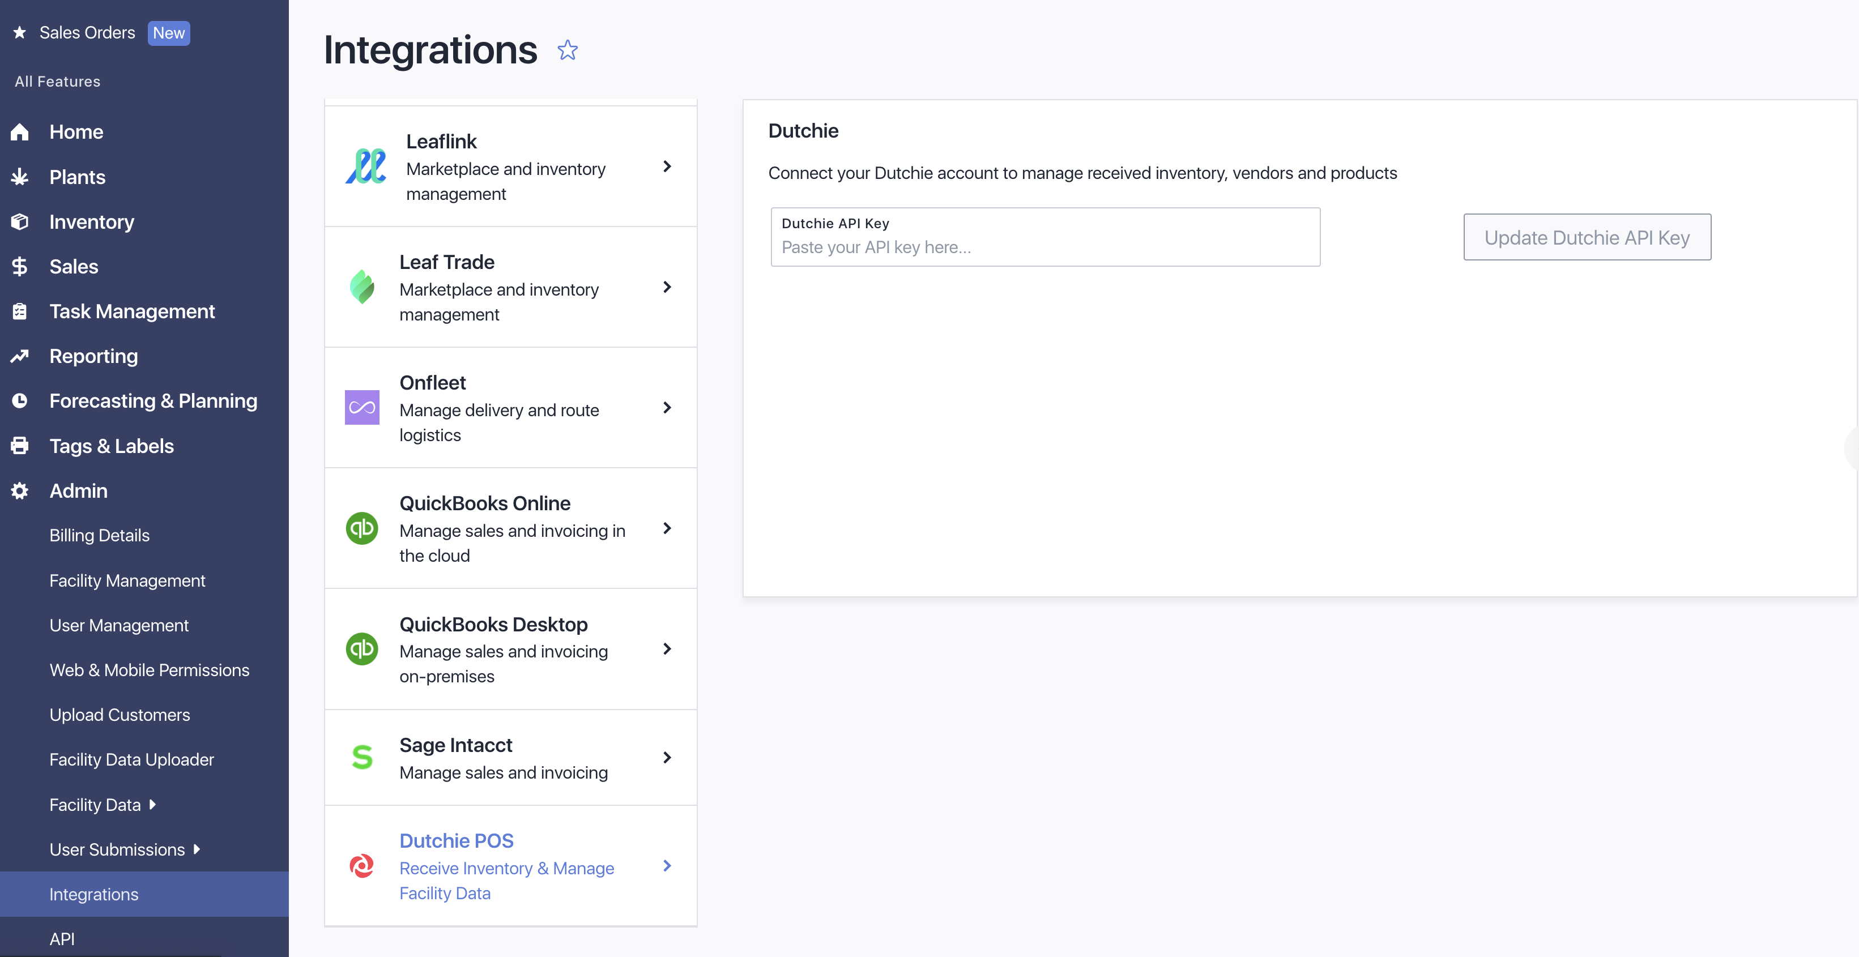The width and height of the screenshot is (1859, 957).
Task: Open QuickBooks Online via its chevron
Action: [668, 528]
